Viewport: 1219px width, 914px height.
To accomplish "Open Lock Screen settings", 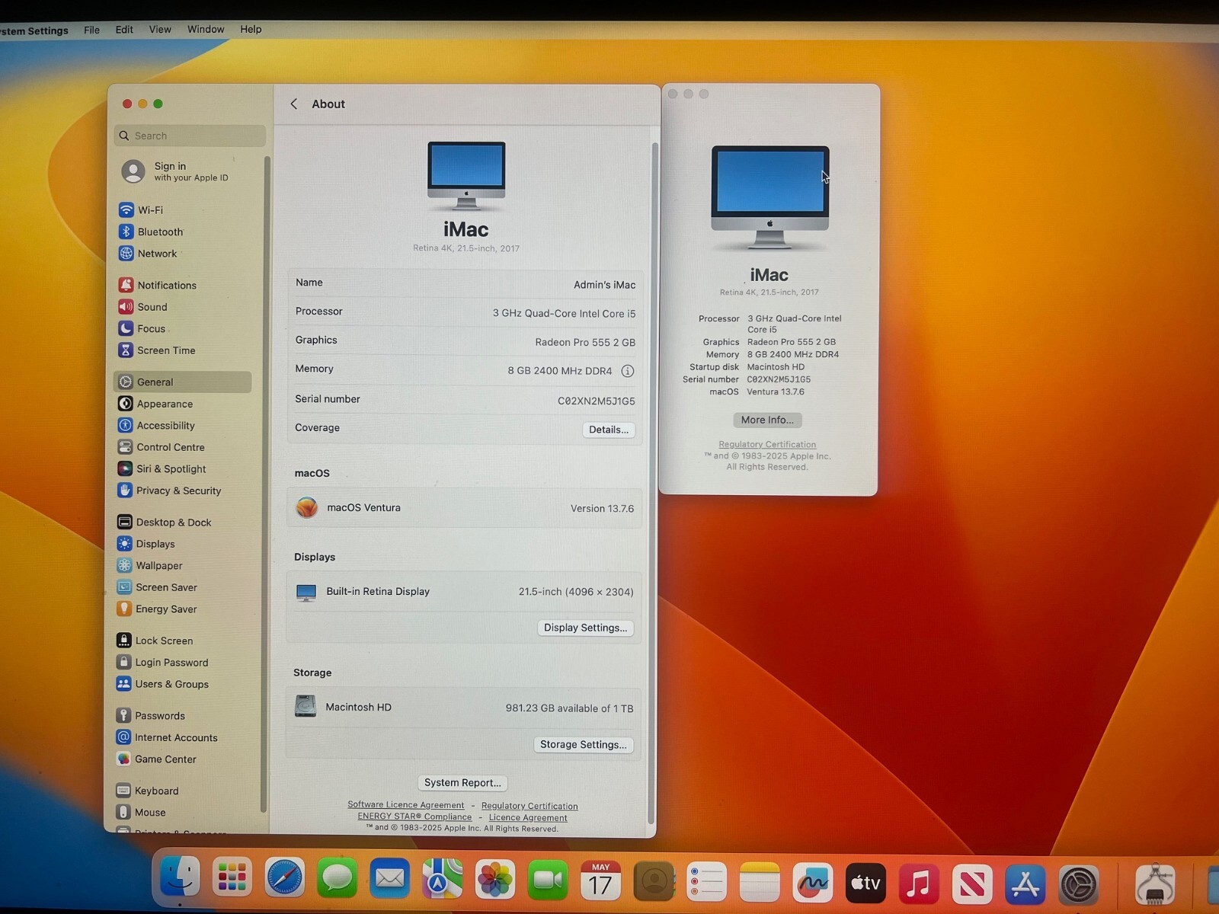I will [x=155, y=641].
